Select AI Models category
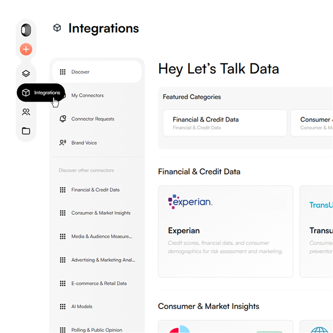The width and height of the screenshot is (333, 333). point(97,306)
